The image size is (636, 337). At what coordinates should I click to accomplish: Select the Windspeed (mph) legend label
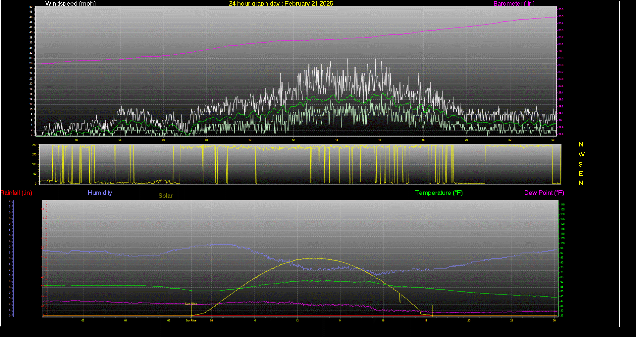pyautogui.click(x=70, y=4)
